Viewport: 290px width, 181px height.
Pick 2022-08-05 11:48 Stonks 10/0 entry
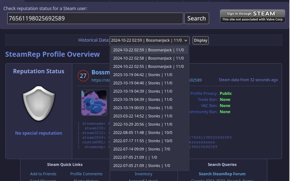149,133
